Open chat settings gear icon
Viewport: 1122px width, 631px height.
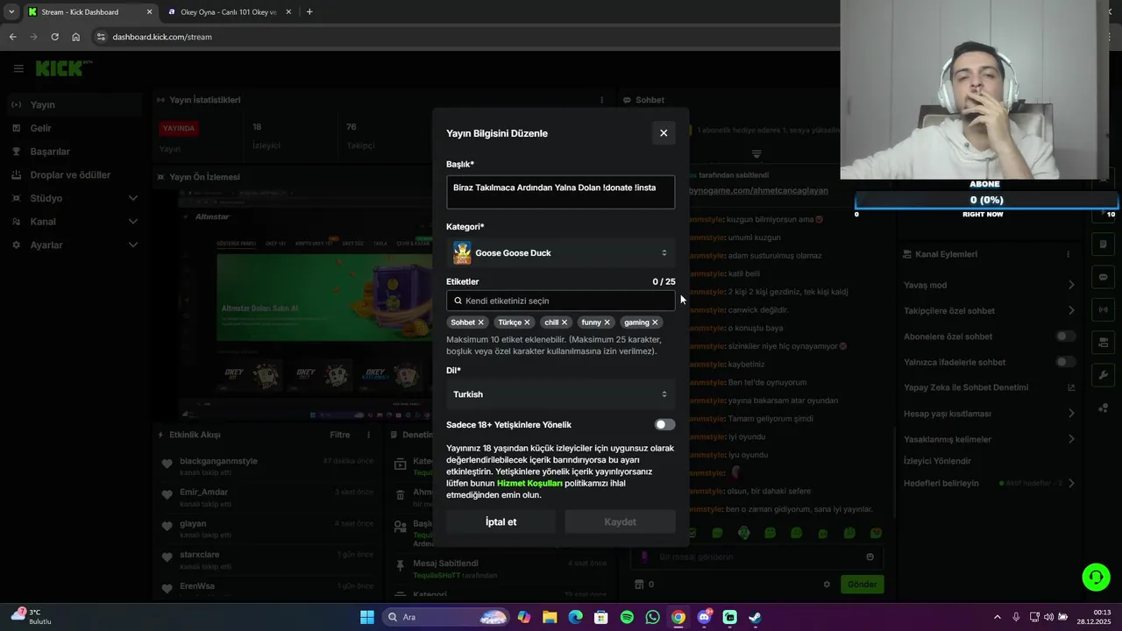tap(827, 585)
